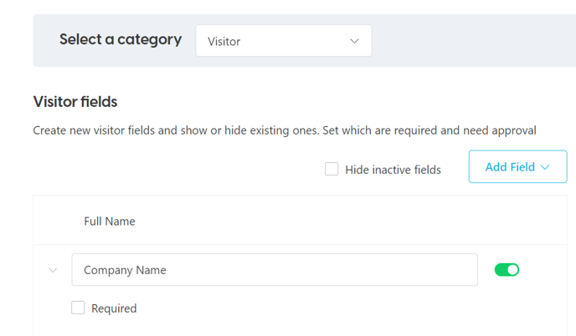Tick the Hide inactive fields checkbox

pyautogui.click(x=332, y=169)
